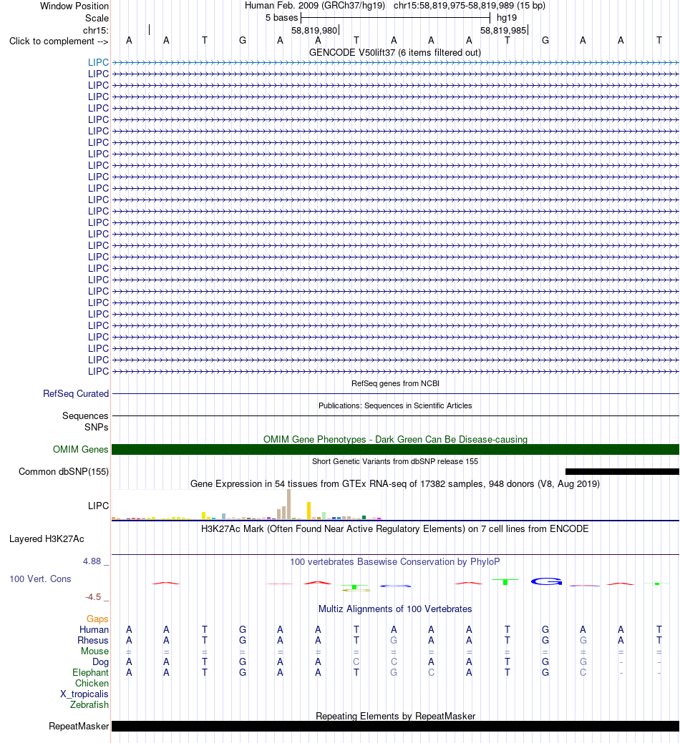680x743 pixels.
Task: Click the PhyloP Basewise Conservation title
Action: click(x=395, y=562)
